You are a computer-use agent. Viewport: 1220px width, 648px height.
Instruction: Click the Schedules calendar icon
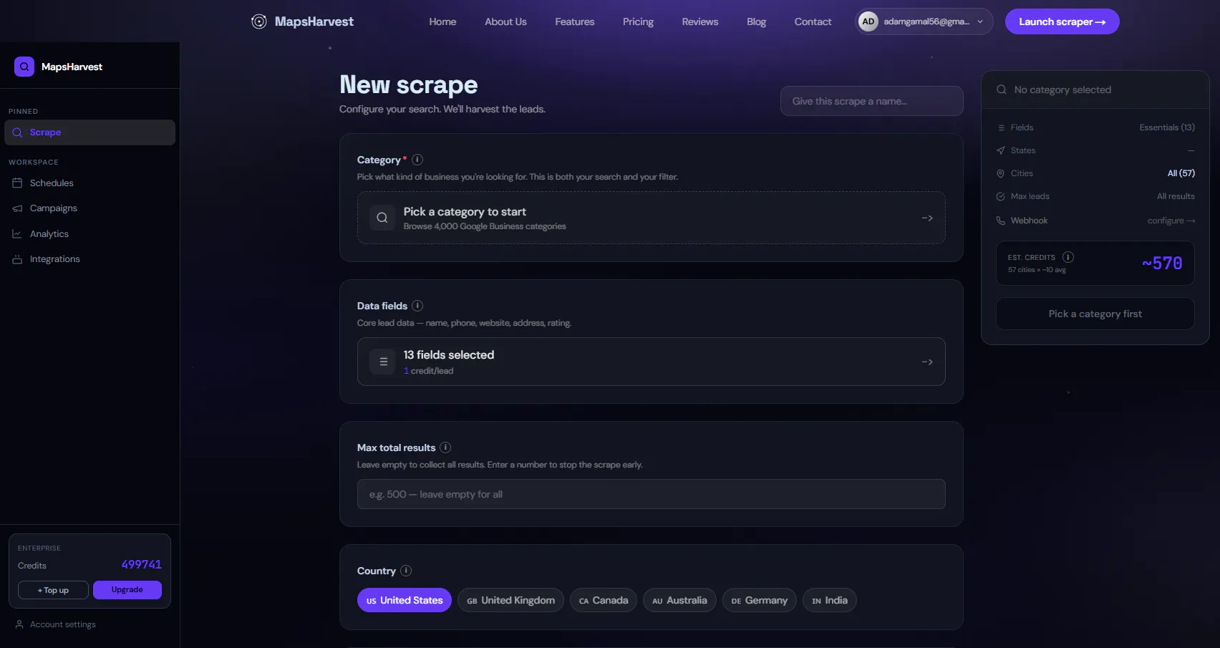[x=17, y=183]
